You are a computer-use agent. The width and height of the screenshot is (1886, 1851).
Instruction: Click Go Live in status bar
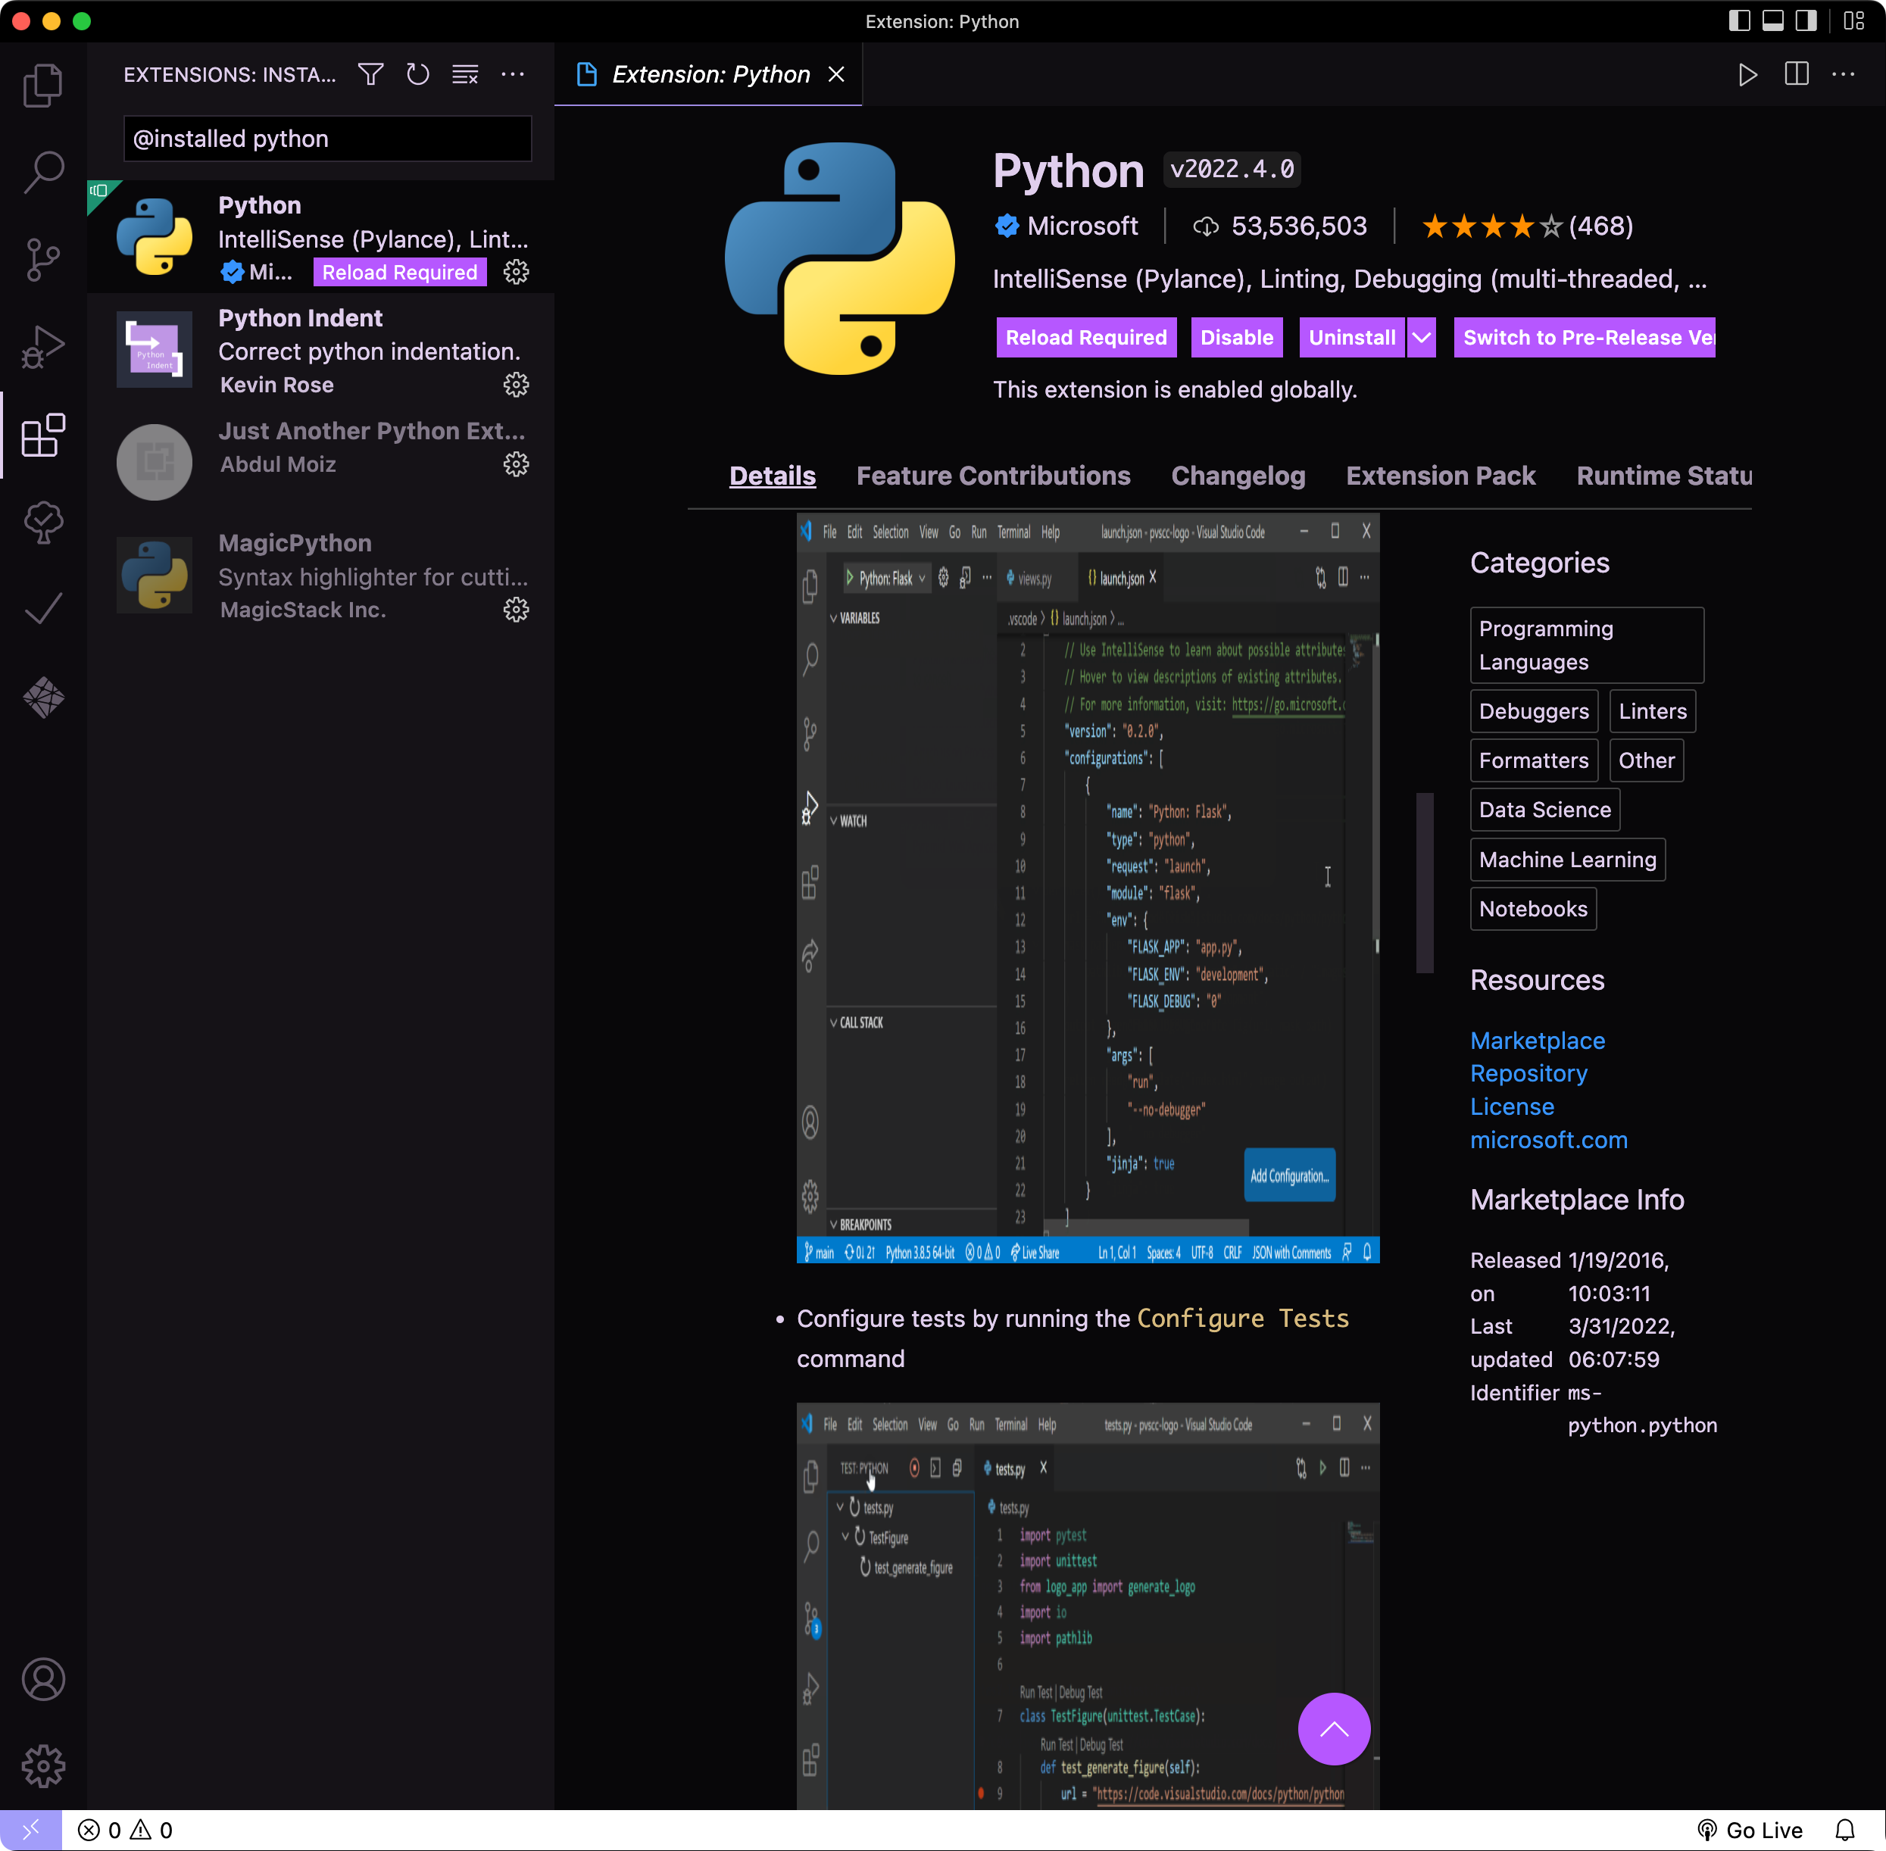pos(1750,1830)
